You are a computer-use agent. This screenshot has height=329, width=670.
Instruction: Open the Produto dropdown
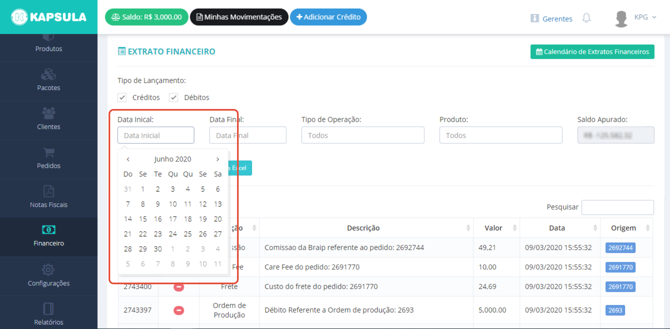tap(501, 135)
